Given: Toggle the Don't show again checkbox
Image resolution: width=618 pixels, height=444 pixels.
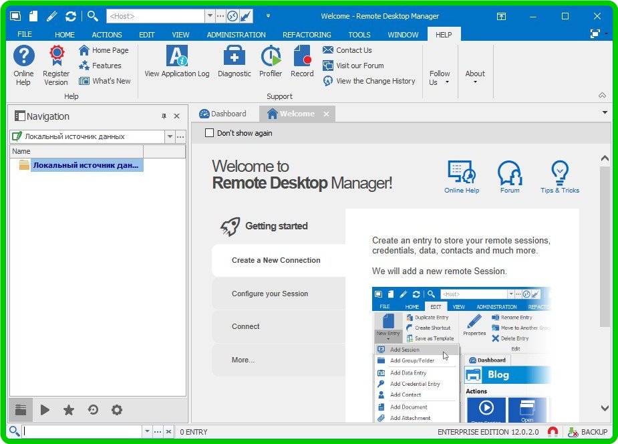Looking at the screenshot, I should [209, 133].
